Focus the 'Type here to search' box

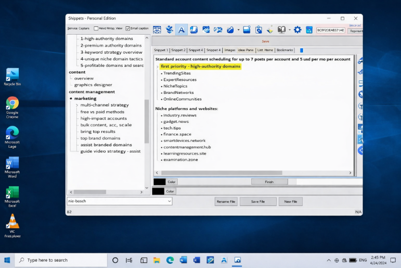pos(61,260)
